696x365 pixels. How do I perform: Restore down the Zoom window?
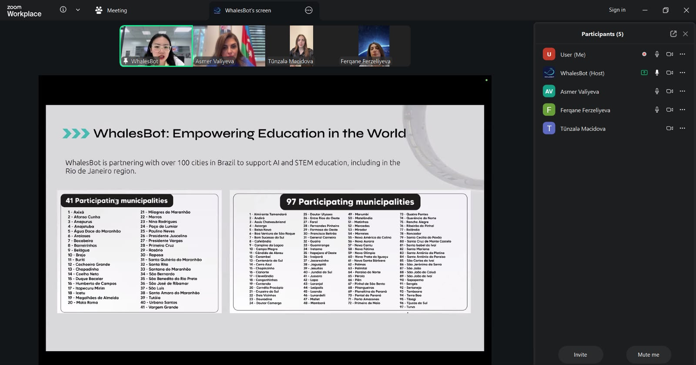666,10
